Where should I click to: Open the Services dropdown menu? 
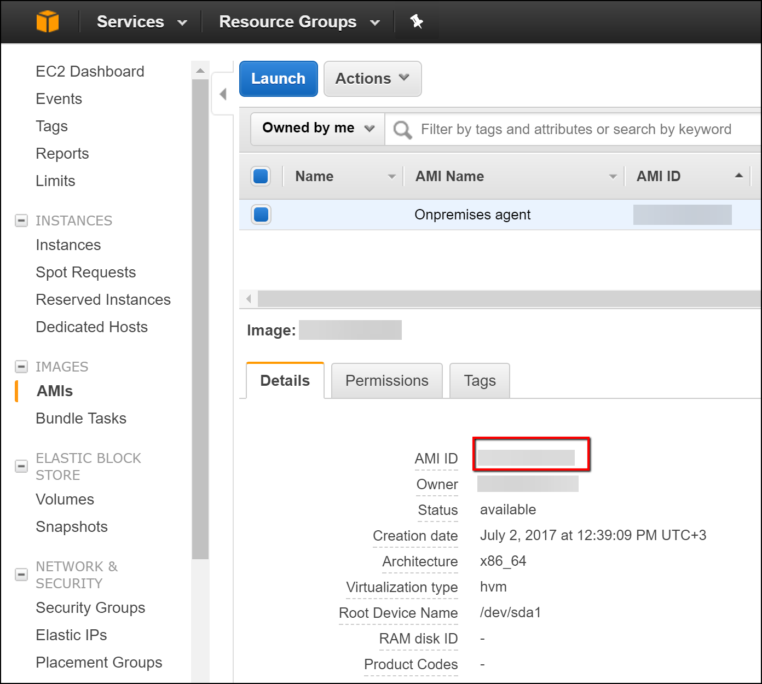[x=142, y=22]
